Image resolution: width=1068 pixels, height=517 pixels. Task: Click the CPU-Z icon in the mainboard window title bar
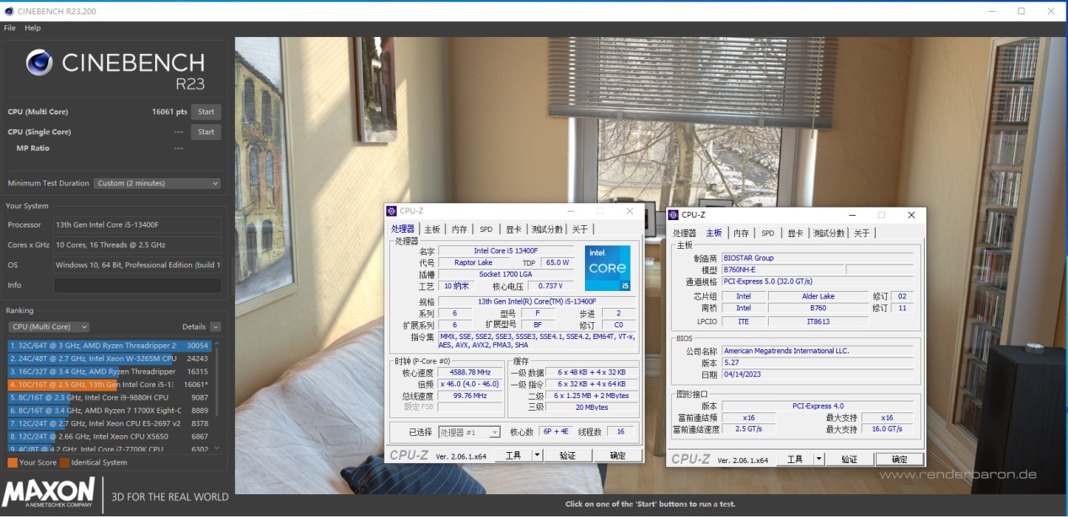[673, 215]
